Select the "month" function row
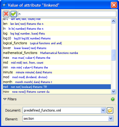Viewport: 119px width, 127px height. click(57, 82)
